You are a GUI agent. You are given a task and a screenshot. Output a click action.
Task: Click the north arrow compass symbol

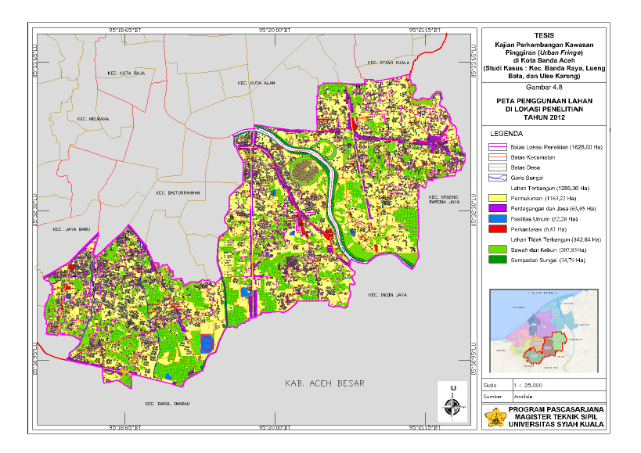(x=452, y=404)
